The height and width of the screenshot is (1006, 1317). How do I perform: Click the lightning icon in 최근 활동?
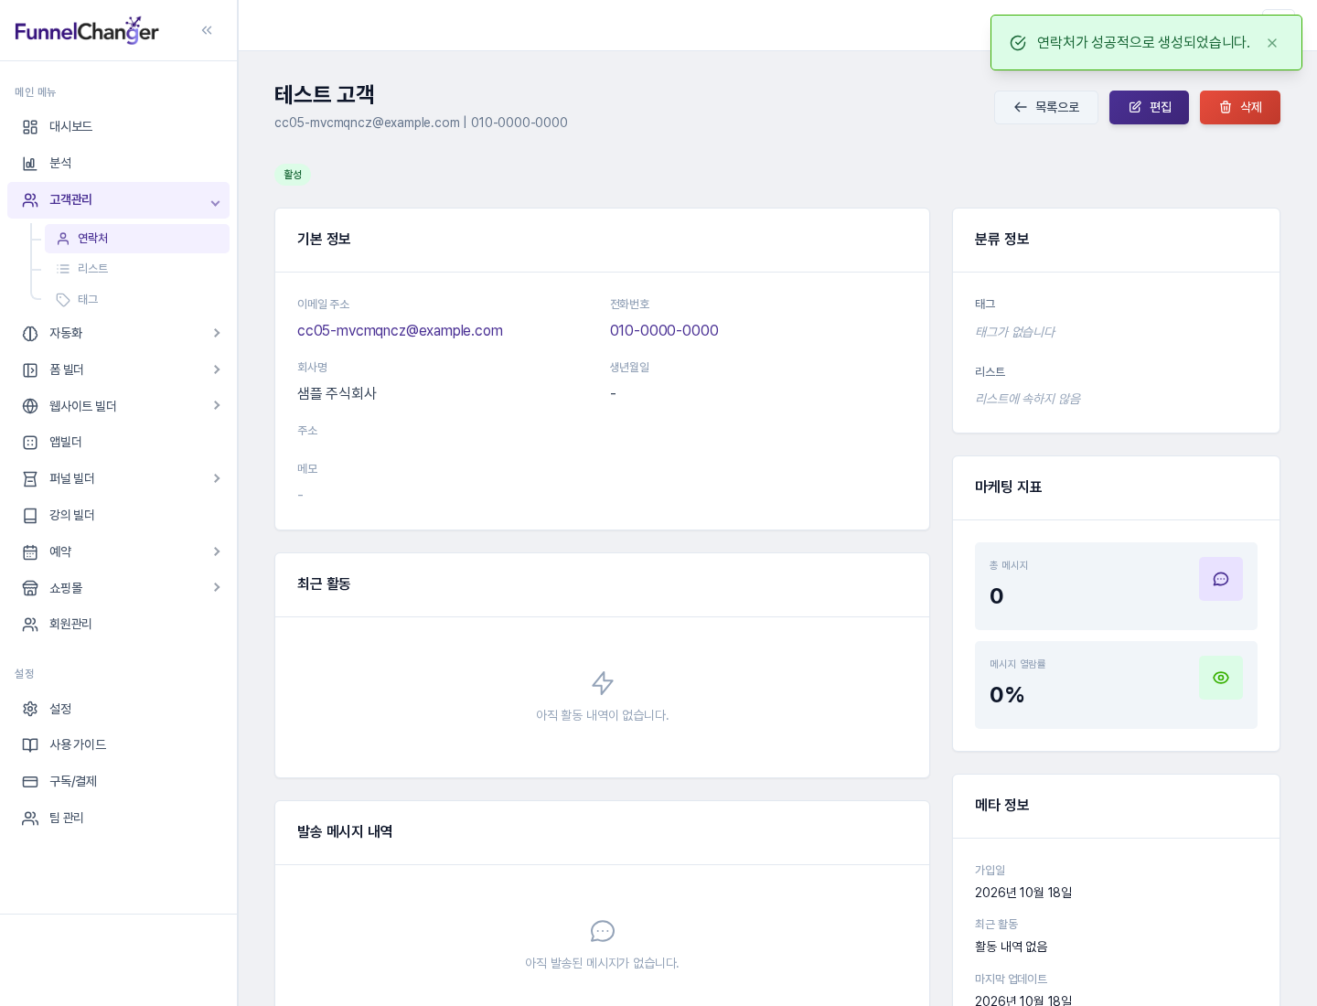click(x=603, y=683)
